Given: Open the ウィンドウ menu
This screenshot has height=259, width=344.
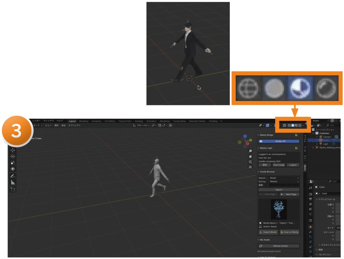Looking at the screenshot, I should pyautogui.click(x=48, y=121).
